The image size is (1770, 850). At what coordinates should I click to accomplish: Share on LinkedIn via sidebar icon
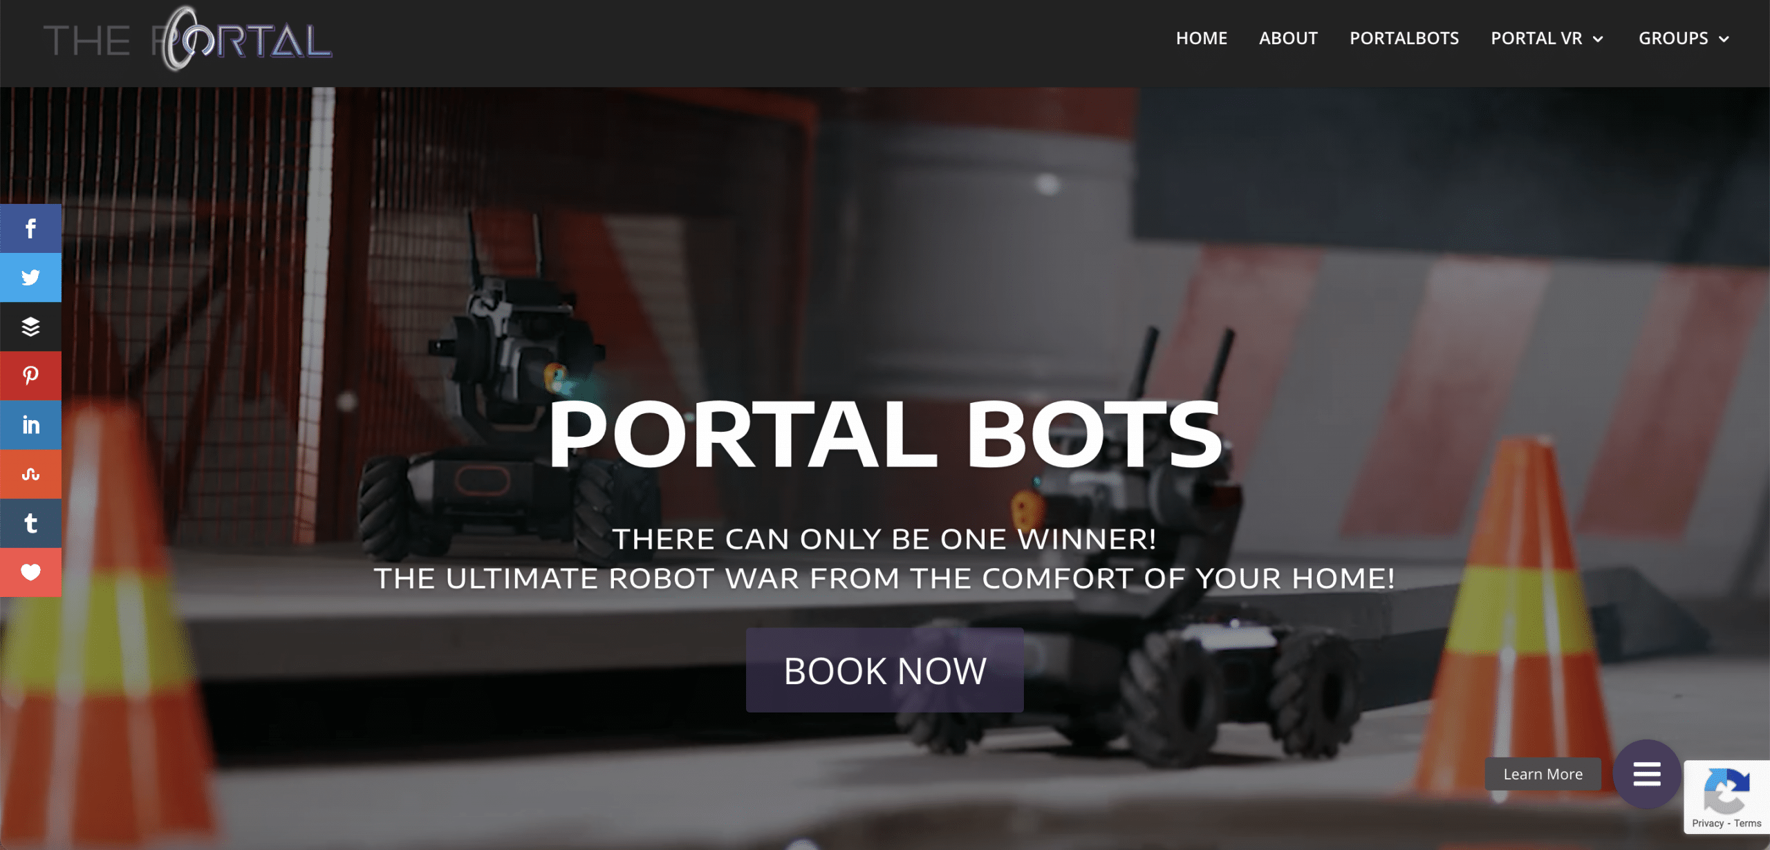30,424
